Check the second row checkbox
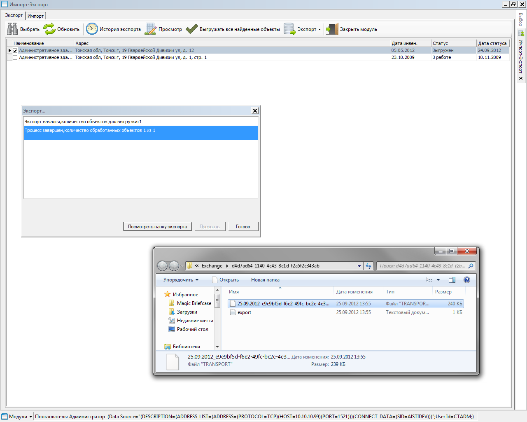This screenshot has width=527, height=422. click(x=15, y=58)
